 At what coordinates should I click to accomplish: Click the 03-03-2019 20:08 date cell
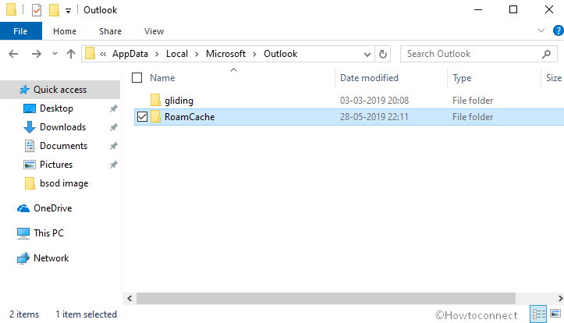tap(374, 101)
